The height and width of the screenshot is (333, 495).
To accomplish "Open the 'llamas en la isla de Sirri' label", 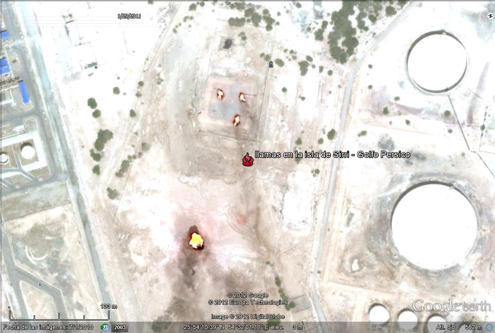I will 332,154.
